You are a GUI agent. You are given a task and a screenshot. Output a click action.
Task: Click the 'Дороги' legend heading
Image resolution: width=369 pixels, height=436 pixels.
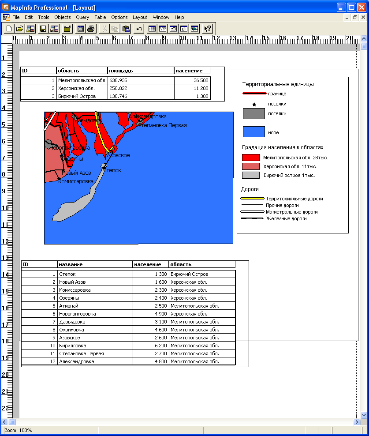coord(250,189)
